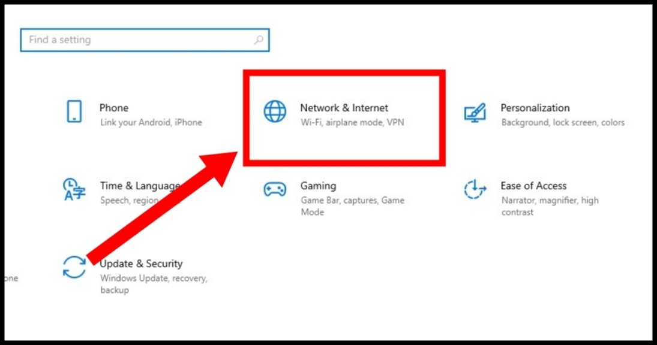Open the Time & Language title
The width and height of the screenshot is (657, 345).
pyautogui.click(x=140, y=186)
